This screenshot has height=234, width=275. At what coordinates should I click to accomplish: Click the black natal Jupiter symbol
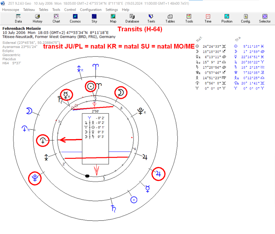pos(145,157)
